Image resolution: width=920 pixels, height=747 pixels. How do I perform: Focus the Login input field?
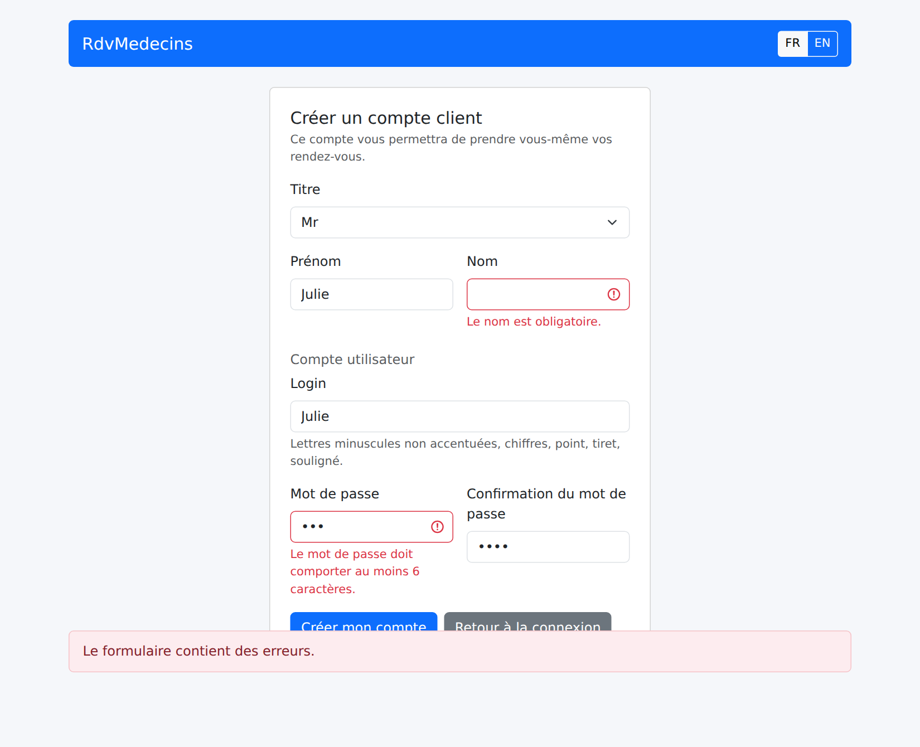459,416
